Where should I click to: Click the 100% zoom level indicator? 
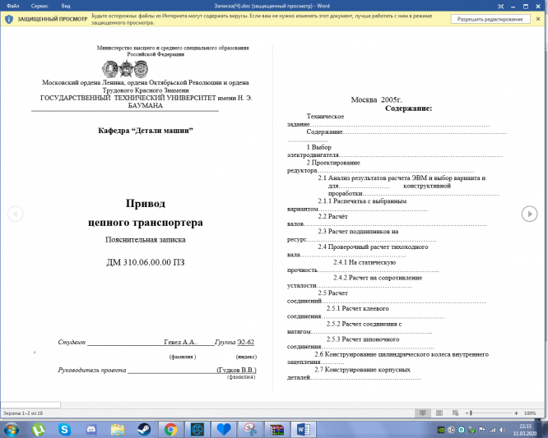pyautogui.click(x=530, y=413)
